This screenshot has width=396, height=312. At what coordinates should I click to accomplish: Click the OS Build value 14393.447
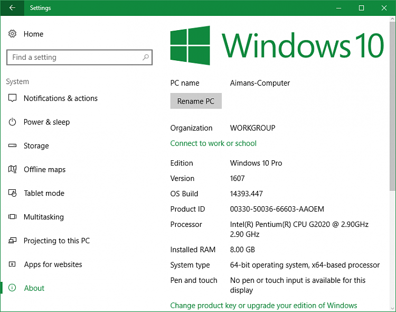(x=247, y=194)
